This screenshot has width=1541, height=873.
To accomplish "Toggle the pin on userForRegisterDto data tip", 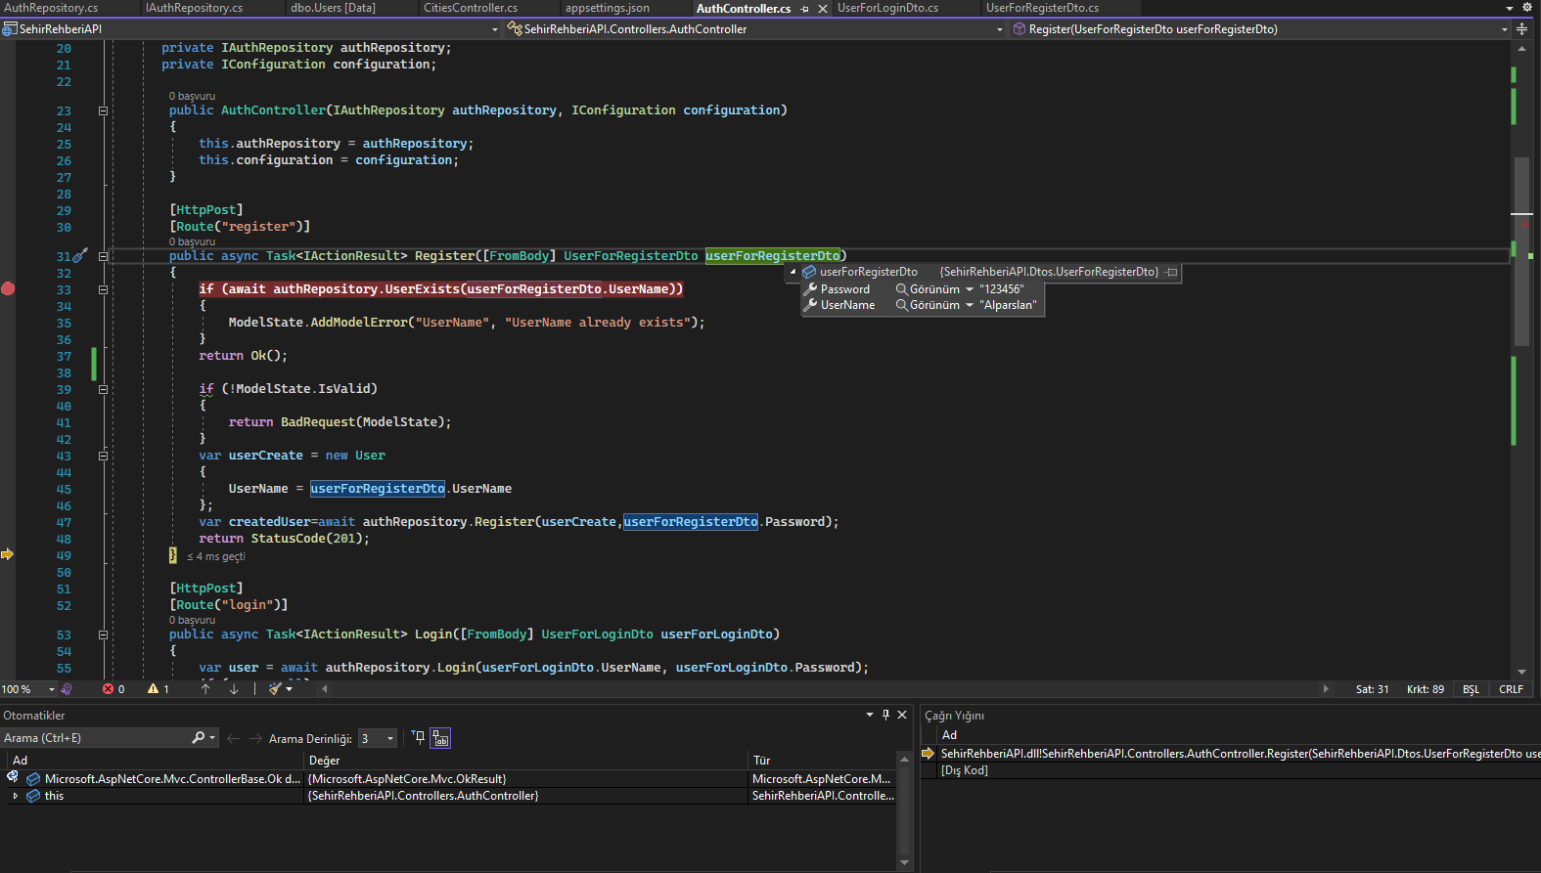I will (x=1171, y=272).
